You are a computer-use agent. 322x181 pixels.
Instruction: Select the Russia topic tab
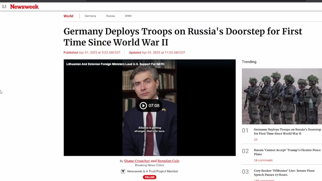110,16
